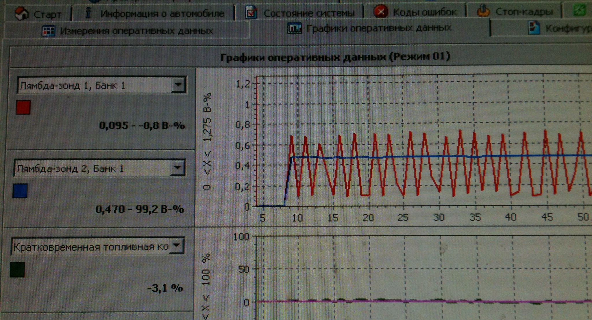Open the Лямбда-зонд 2, Банк 1 dropdown arrow
Screen dimensions: 592x320
pyautogui.click(x=177, y=168)
